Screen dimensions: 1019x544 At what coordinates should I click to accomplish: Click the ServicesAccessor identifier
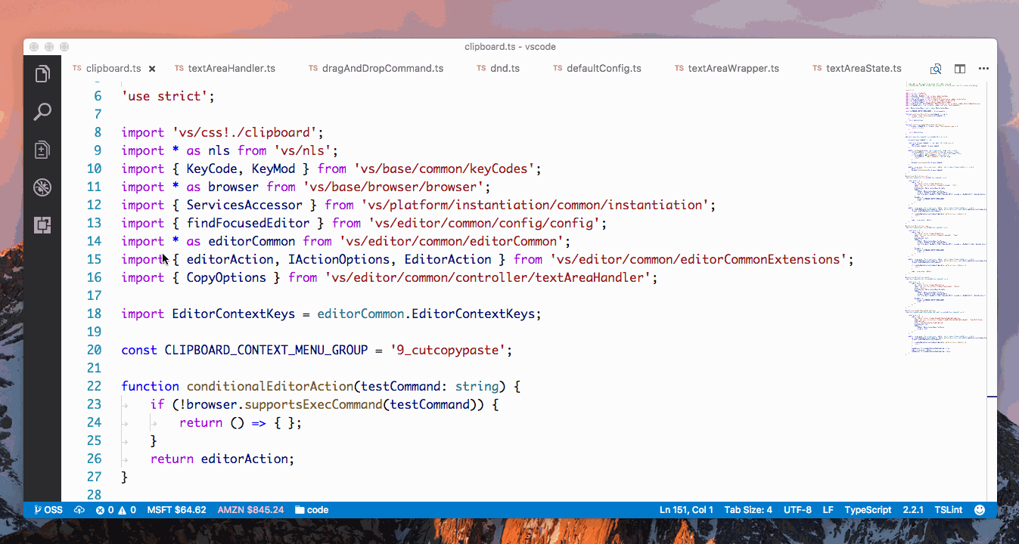click(x=244, y=205)
